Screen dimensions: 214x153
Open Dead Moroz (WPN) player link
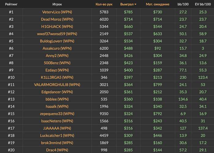[x=57, y=19]
